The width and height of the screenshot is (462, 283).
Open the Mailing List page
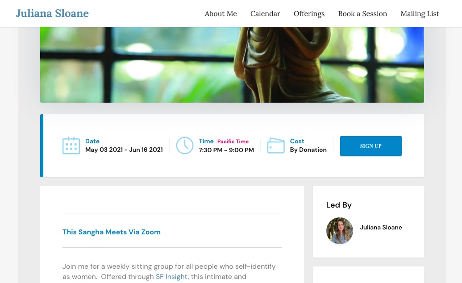pyautogui.click(x=420, y=13)
